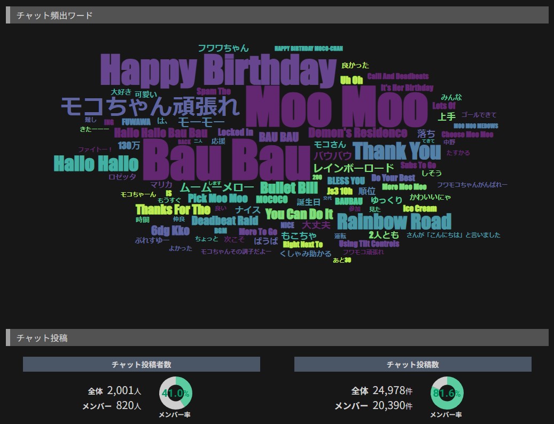This screenshot has height=424, width=554.
Task: Click the large 'Bau Bau' word
Action: click(x=227, y=160)
